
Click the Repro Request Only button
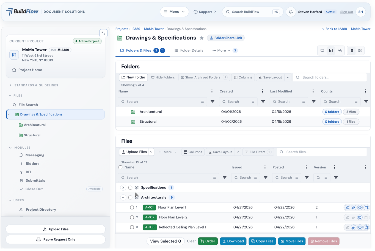[x=56, y=239]
